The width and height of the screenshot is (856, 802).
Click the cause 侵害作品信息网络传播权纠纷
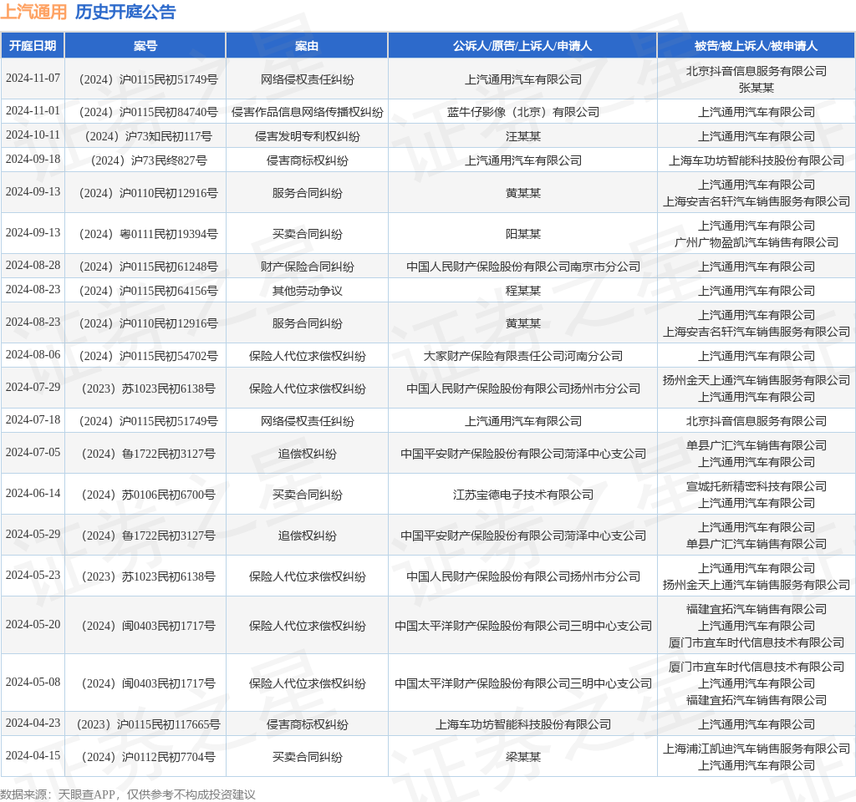pos(308,112)
